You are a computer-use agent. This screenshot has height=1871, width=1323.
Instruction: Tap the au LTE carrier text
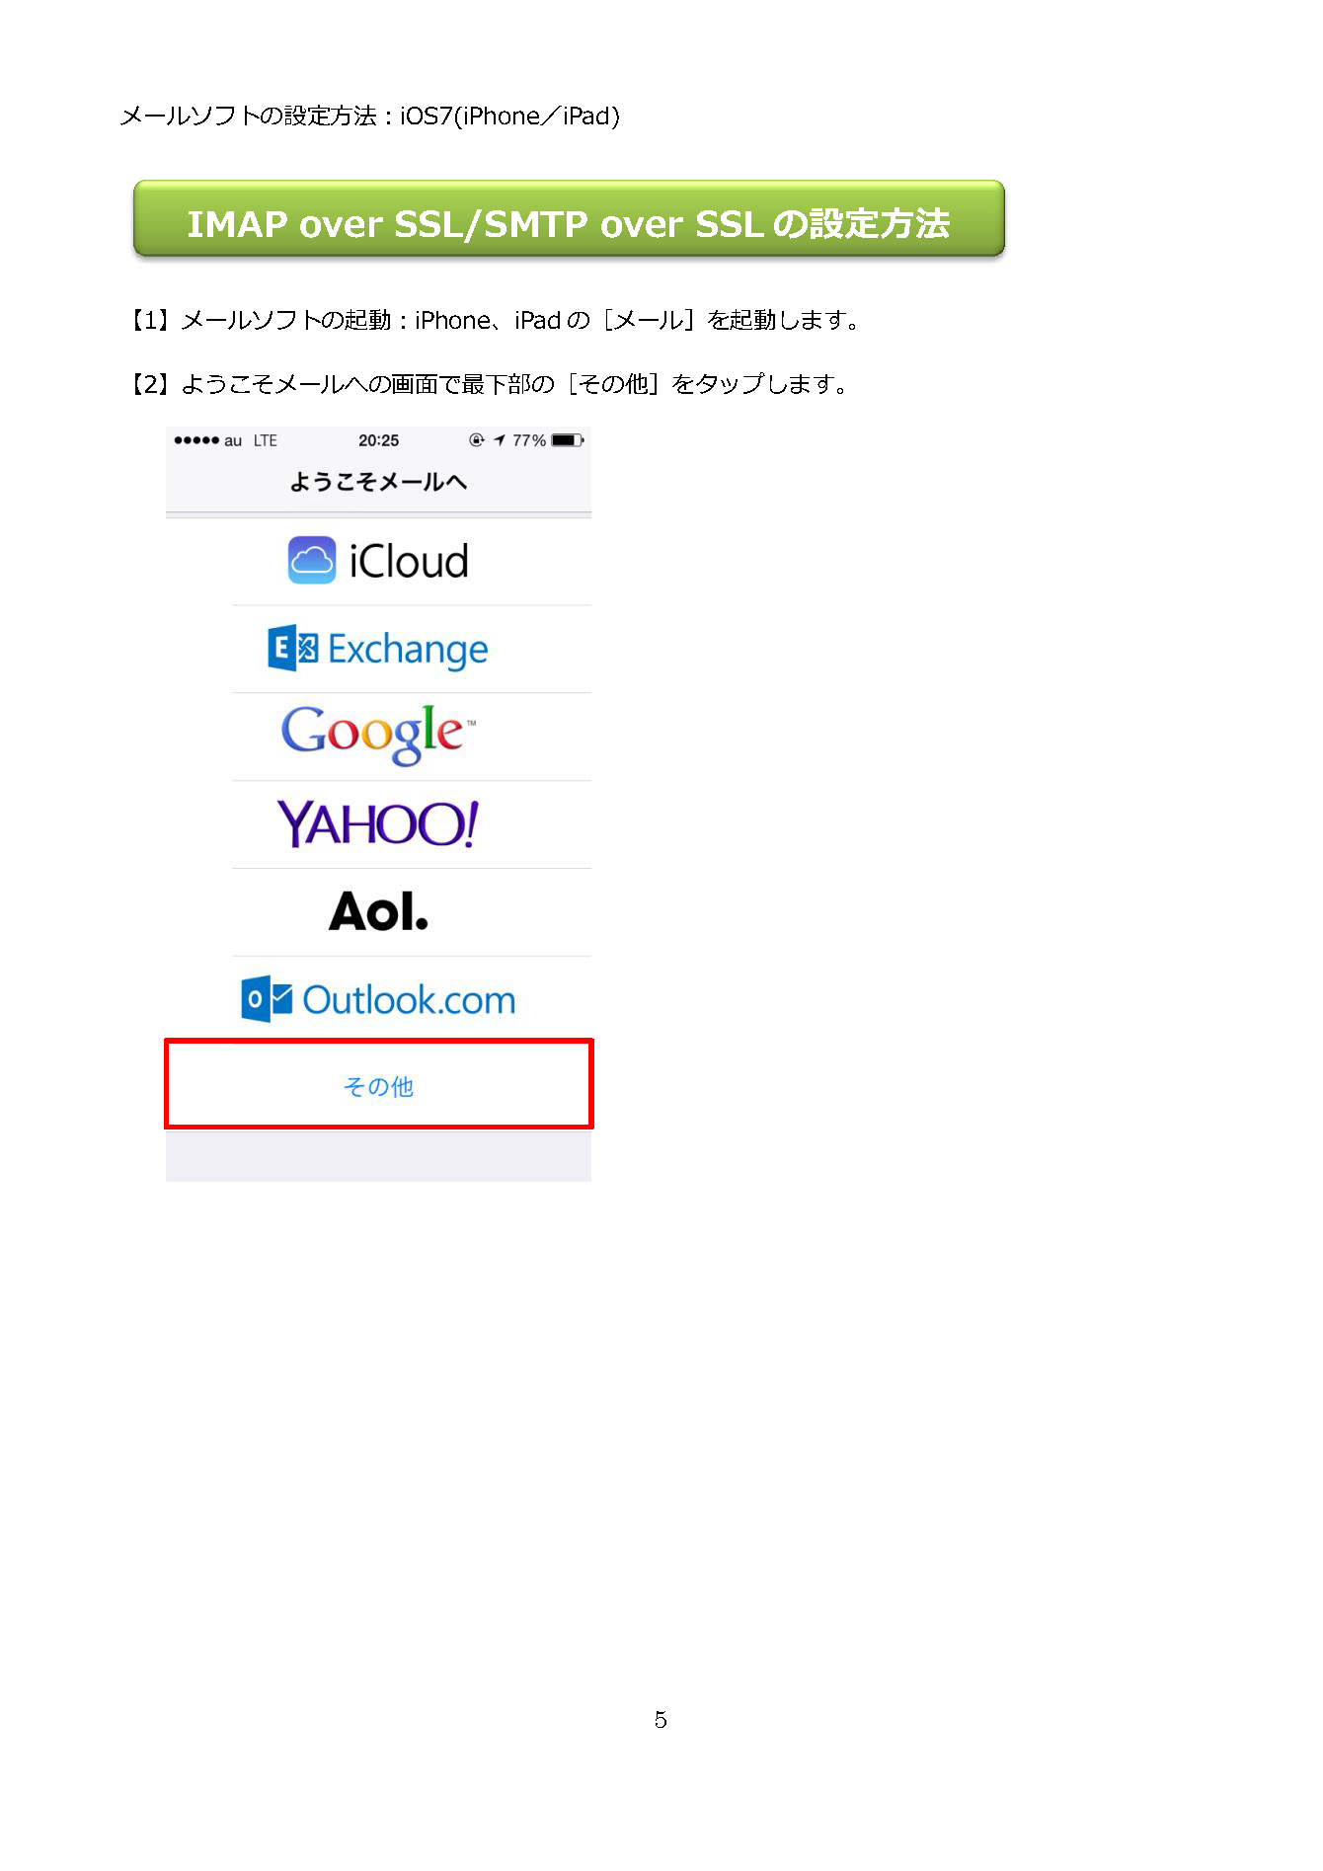(x=251, y=440)
